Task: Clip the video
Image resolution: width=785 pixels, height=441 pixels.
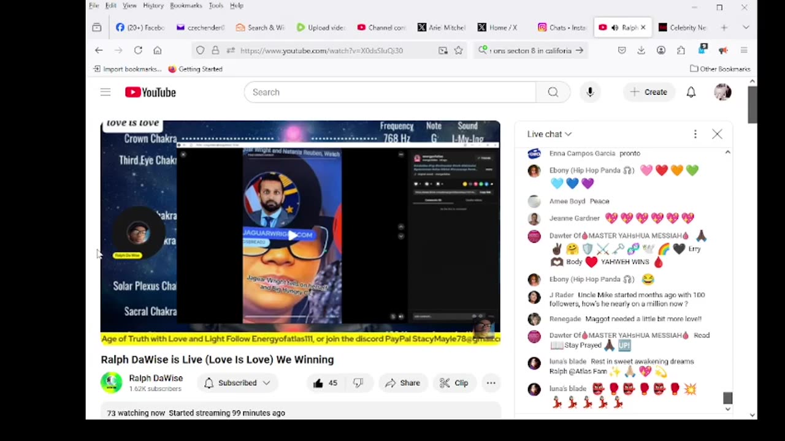Action: (x=454, y=383)
